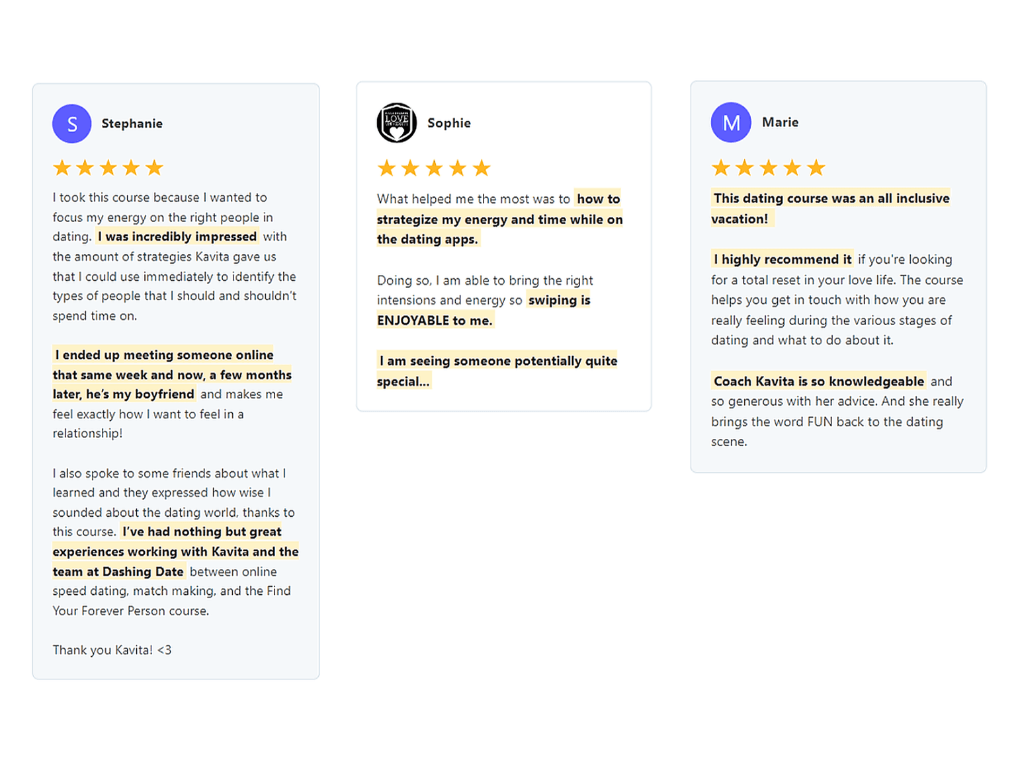
Task: Click 'Thank you Kavita! <3' text
Action: coord(112,650)
